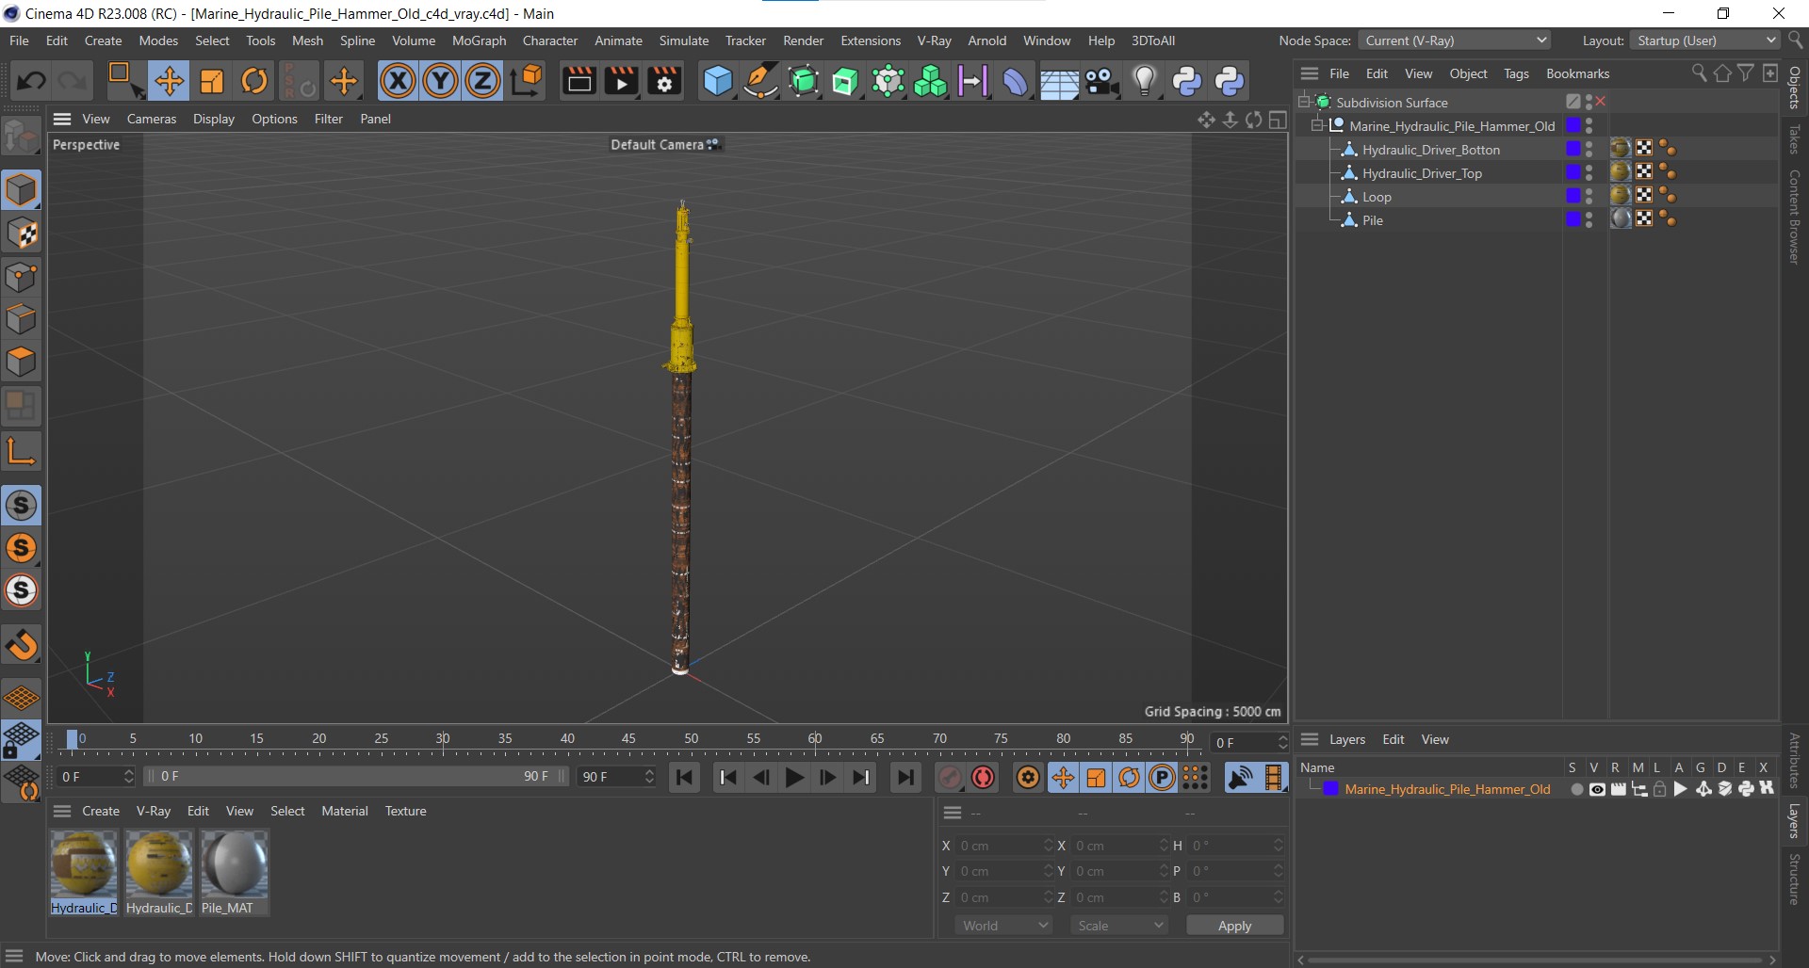The height and width of the screenshot is (968, 1809).
Task: Toggle visibility dots for Loop object
Action: click(1589, 196)
